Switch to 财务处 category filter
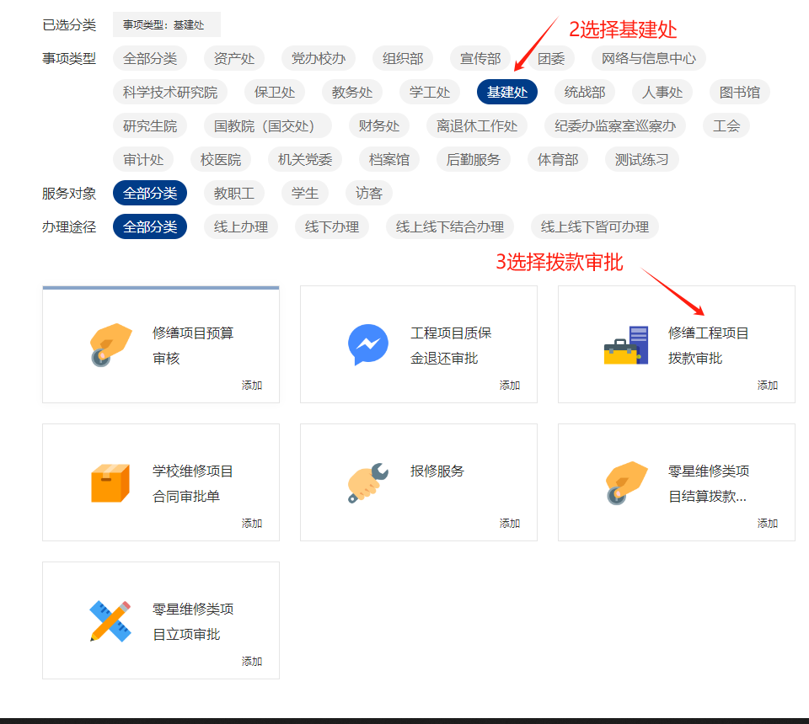The height and width of the screenshot is (724, 809). (x=379, y=125)
